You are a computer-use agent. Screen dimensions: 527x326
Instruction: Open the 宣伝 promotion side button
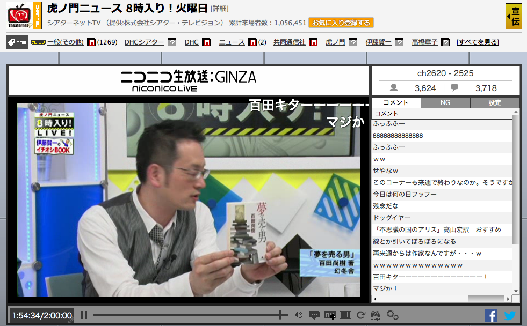(x=514, y=16)
